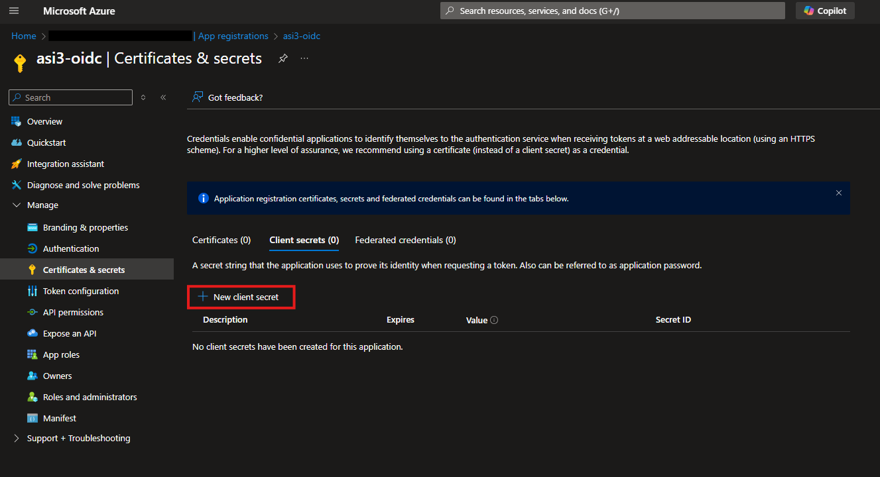Click the Authentication icon
This screenshot has width=880, height=477.
click(x=32, y=248)
